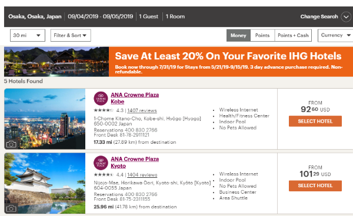The width and height of the screenshot is (353, 216).
Task: Click the Save 20% IHG Hotels banner
Action: pos(178,62)
